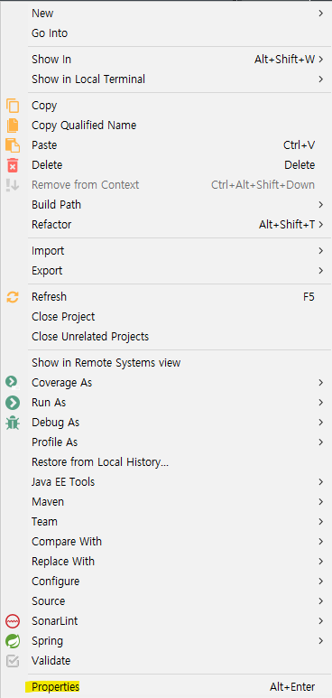
Task: Click the Debug As bug icon
Action: click(x=13, y=423)
